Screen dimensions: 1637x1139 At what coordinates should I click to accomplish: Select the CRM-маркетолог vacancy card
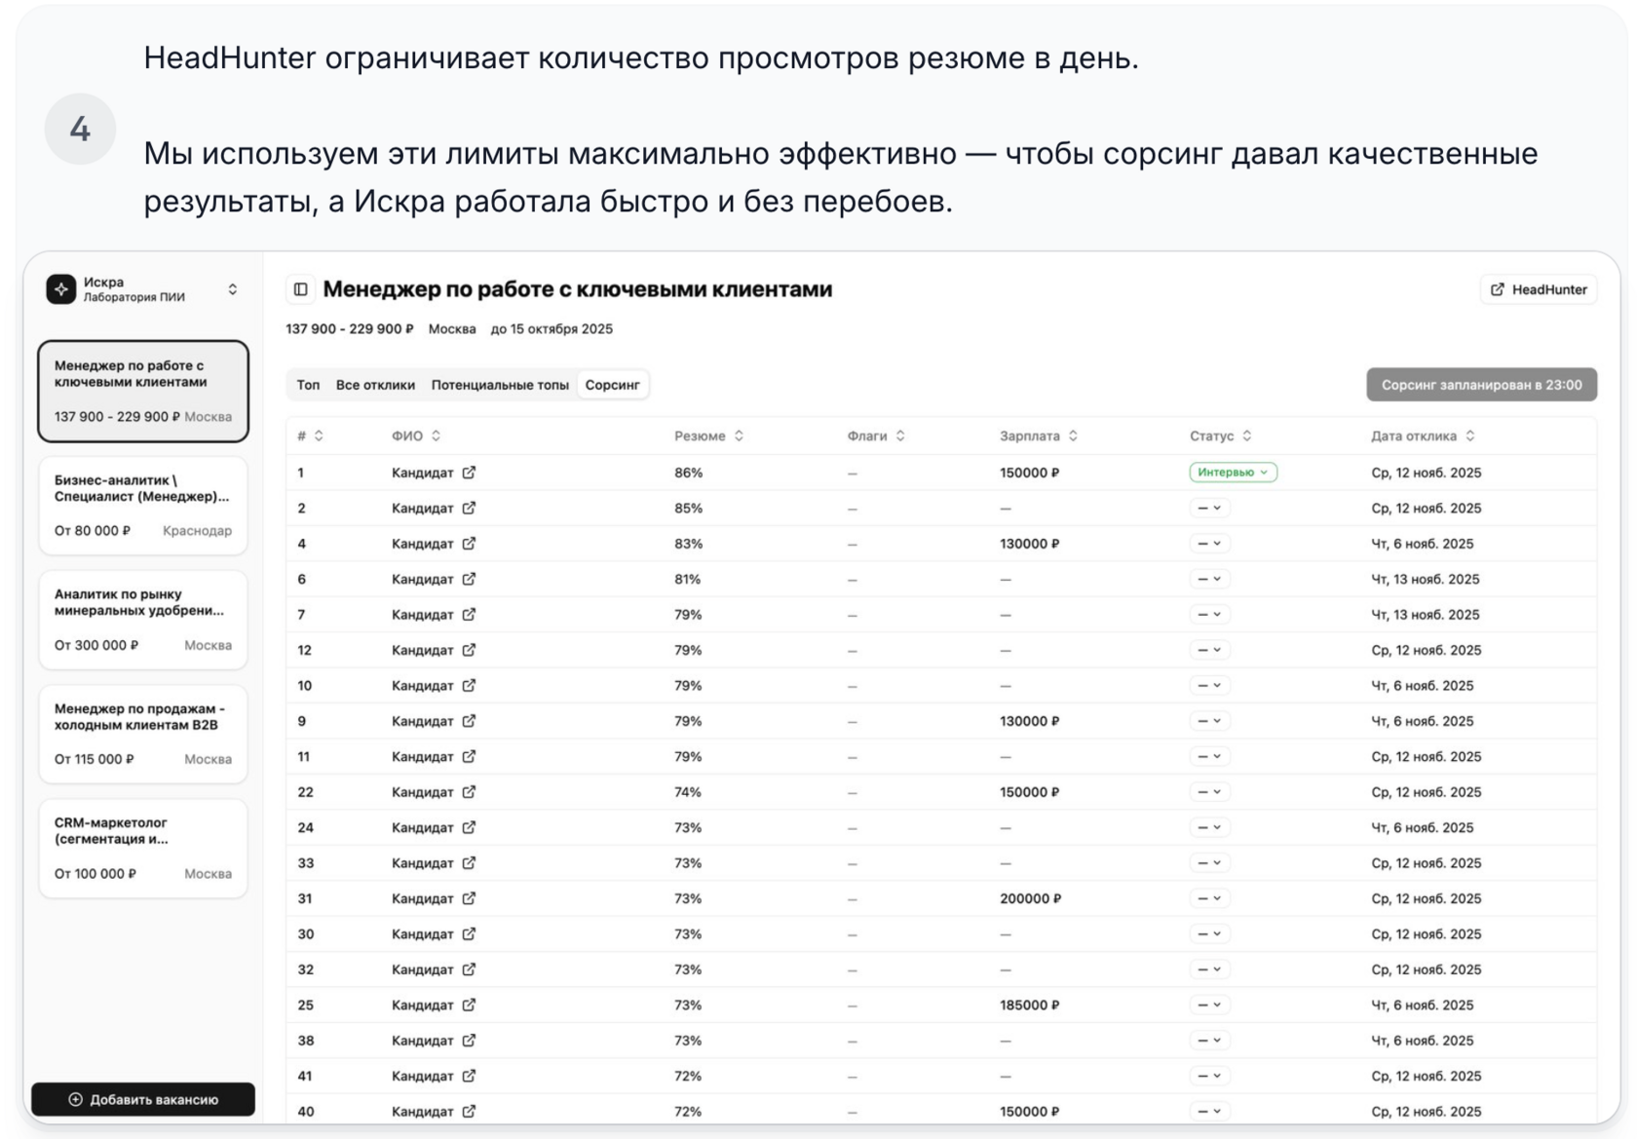(x=143, y=848)
